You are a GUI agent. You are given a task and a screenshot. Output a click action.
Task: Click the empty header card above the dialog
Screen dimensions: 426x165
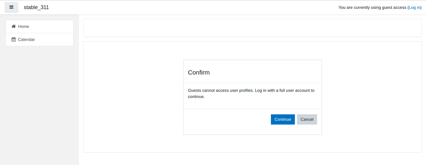click(252, 28)
